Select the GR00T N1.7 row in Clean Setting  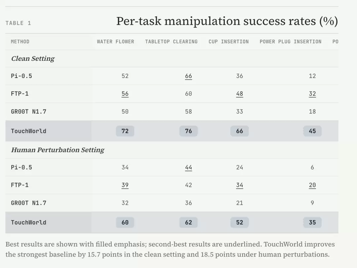click(x=172, y=112)
